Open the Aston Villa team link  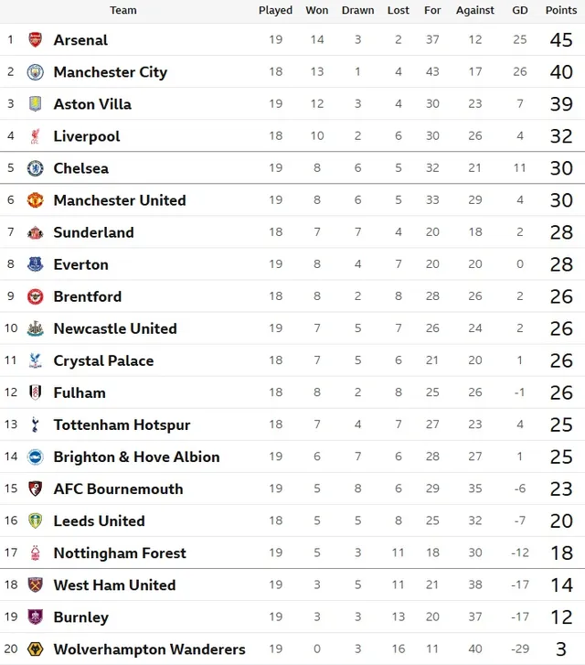[92, 104]
